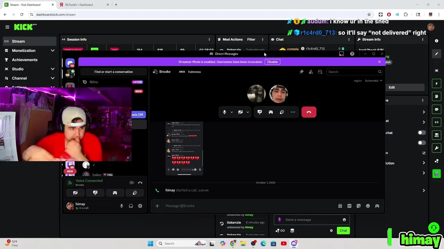Image resolution: width=444 pixels, height=249 pixels.
Task: Expand microphone options arrow in call controls
Action: (231, 112)
